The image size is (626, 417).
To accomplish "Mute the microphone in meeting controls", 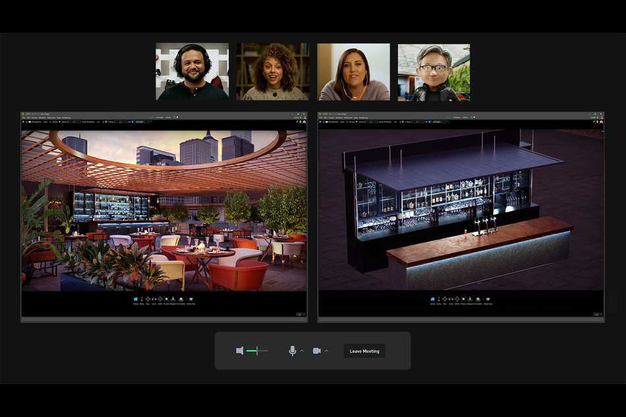I will pyautogui.click(x=293, y=351).
